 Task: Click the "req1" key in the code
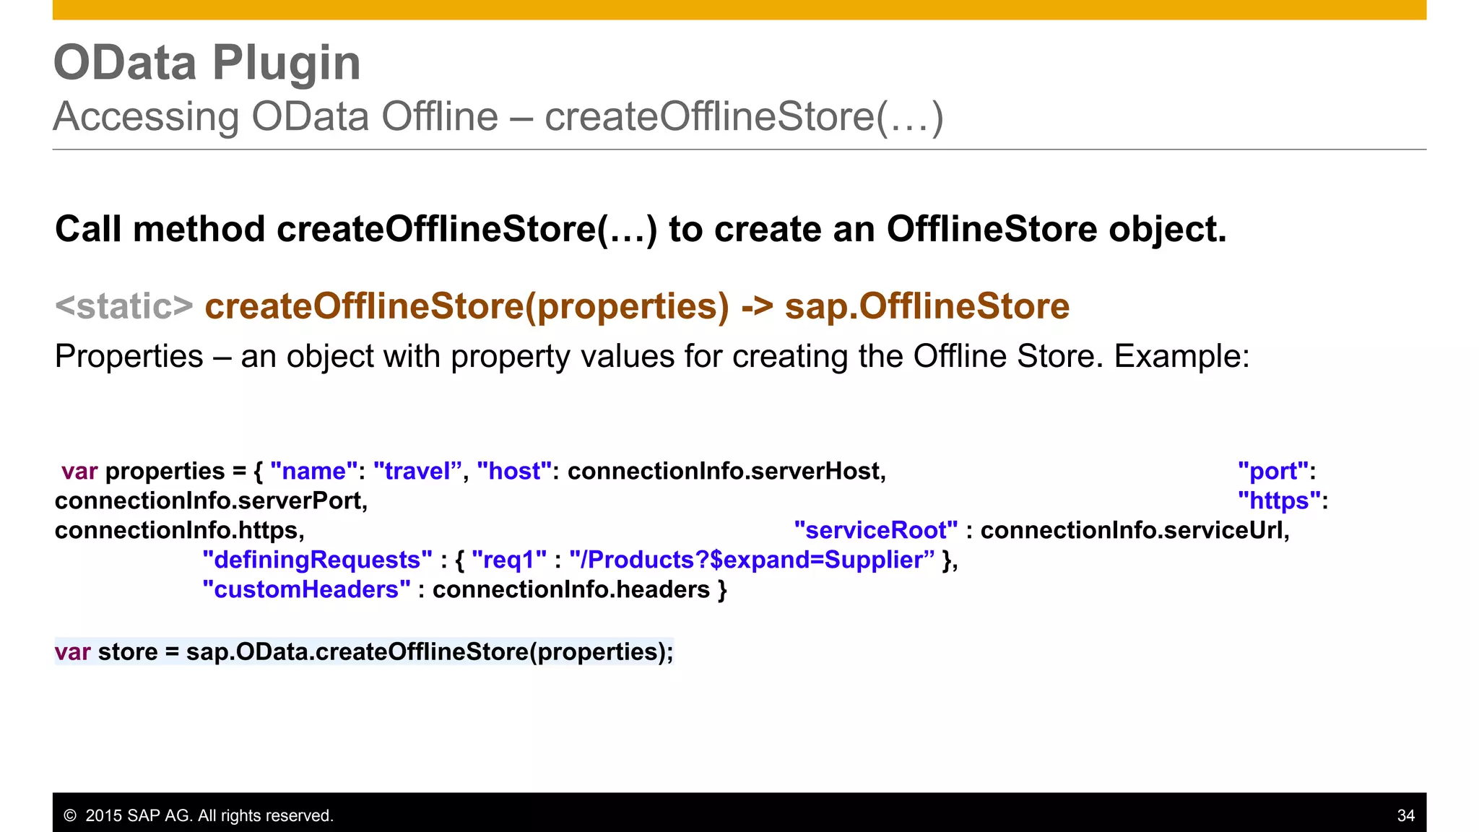tap(509, 560)
